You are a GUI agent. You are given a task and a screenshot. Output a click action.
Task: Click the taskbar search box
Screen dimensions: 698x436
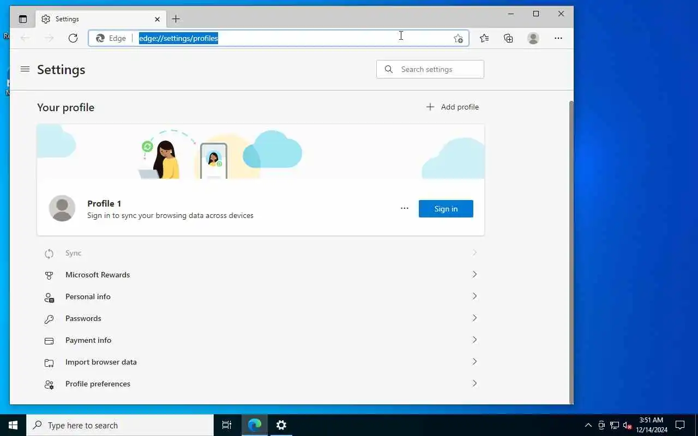(120, 425)
